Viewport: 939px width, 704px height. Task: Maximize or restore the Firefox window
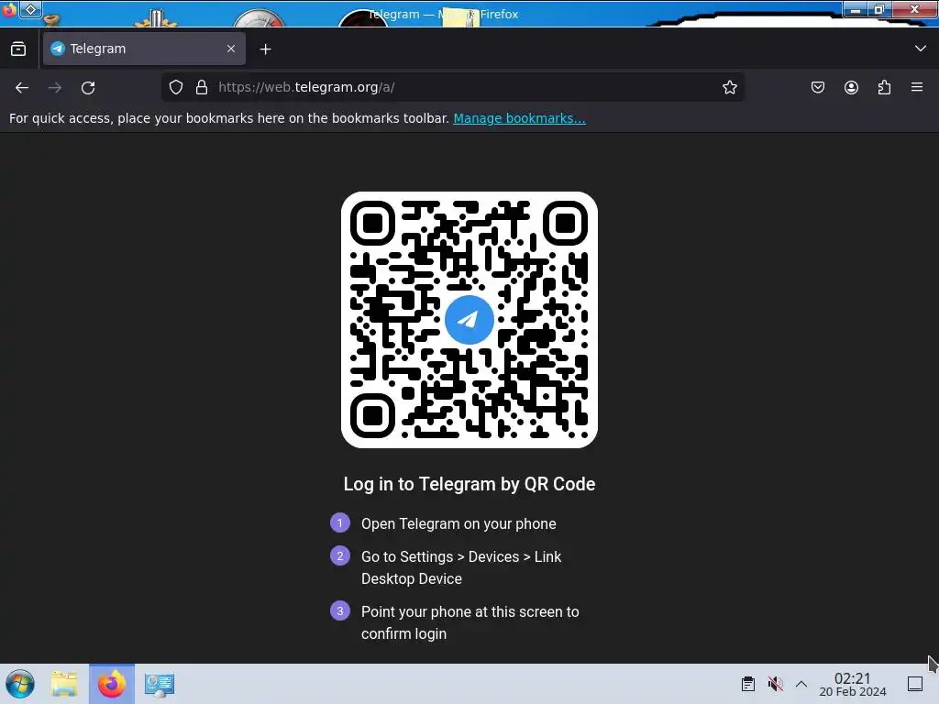pos(879,9)
